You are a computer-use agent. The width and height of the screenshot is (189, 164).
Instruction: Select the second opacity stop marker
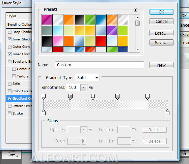(x=71, y=97)
